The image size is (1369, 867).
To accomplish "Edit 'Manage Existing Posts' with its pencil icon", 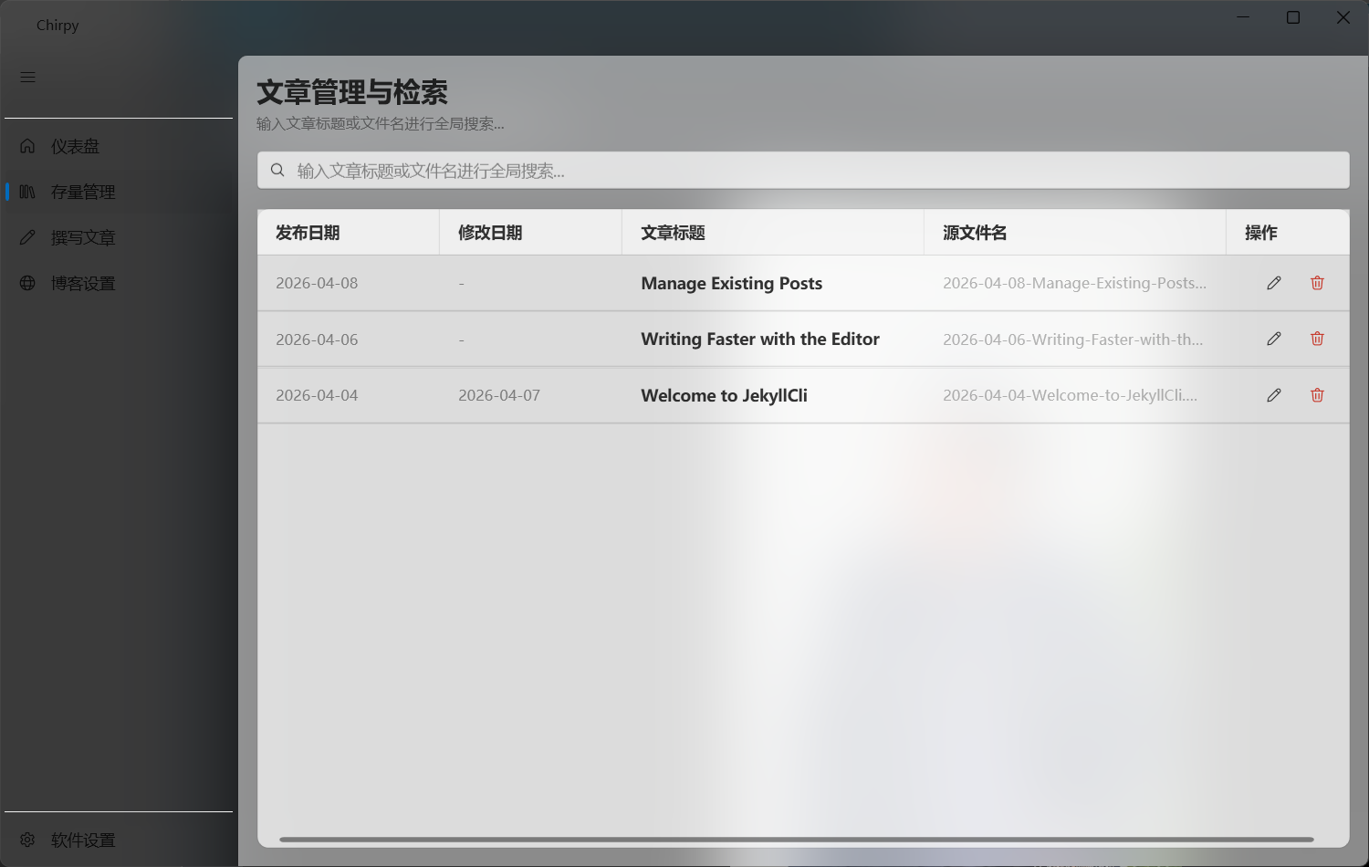I will coord(1274,283).
